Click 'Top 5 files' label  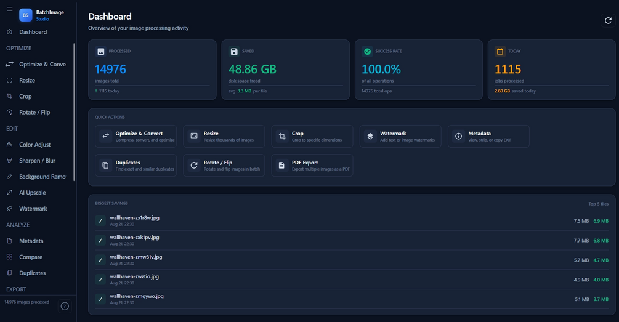pos(599,204)
